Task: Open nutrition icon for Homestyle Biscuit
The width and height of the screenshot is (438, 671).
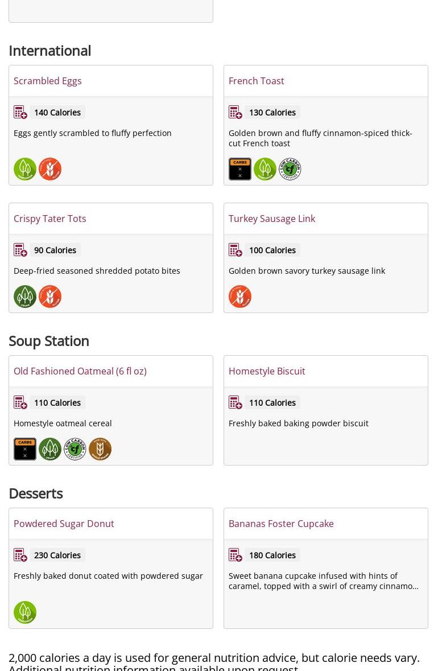Action: click(x=235, y=402)
